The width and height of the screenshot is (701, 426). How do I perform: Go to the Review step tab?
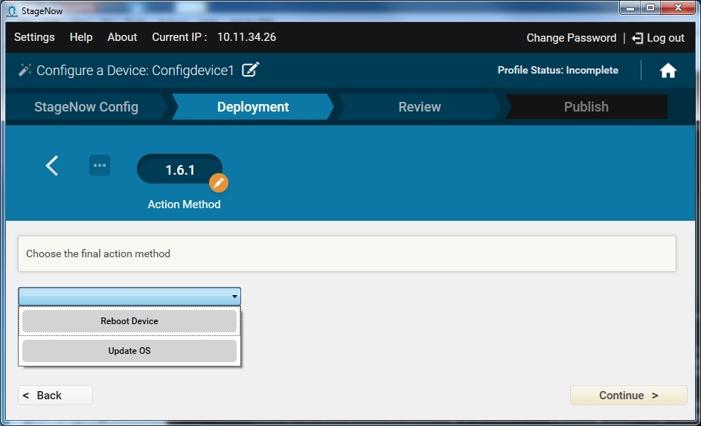pos(420,107)
